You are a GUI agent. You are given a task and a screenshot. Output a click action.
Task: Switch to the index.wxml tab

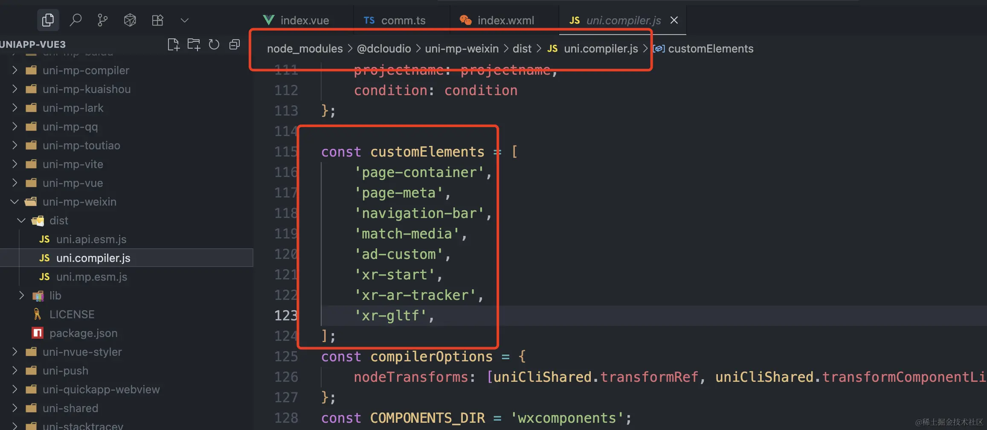pos(497,20)
